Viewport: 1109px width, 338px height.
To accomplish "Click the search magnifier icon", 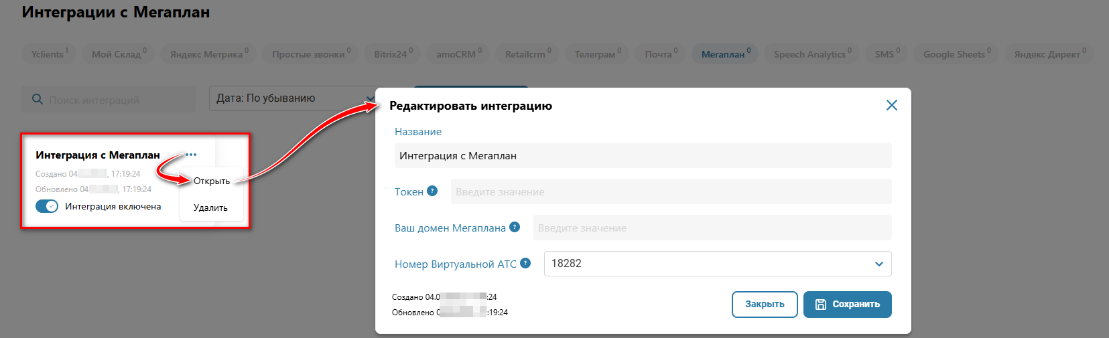I will click(x=38, y=99).
